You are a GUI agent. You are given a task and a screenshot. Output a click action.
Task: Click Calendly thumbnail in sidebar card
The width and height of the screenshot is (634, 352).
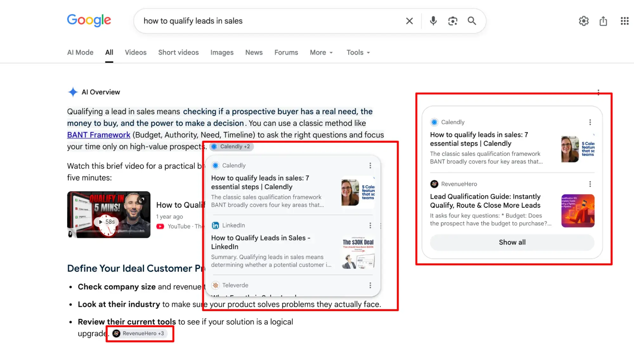coord(578,149)
